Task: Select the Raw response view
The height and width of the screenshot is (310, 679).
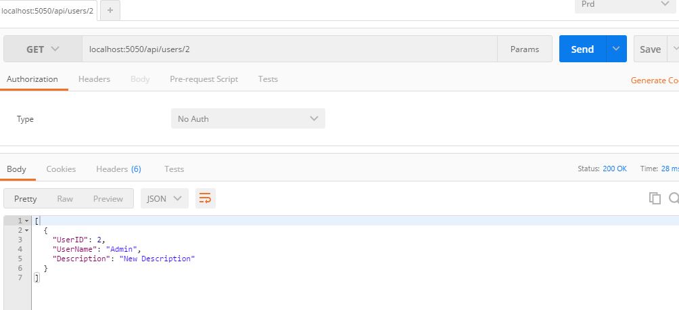Action: [x=65, y=199]
